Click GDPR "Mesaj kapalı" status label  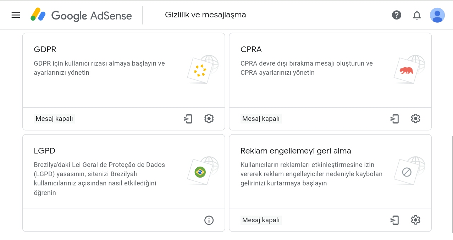tap(55, 119)
